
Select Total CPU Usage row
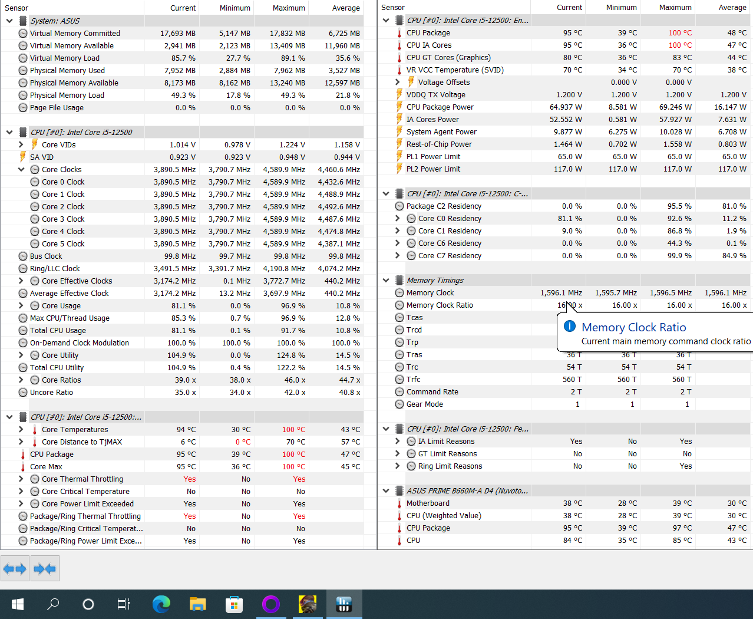tap(182, 331)
